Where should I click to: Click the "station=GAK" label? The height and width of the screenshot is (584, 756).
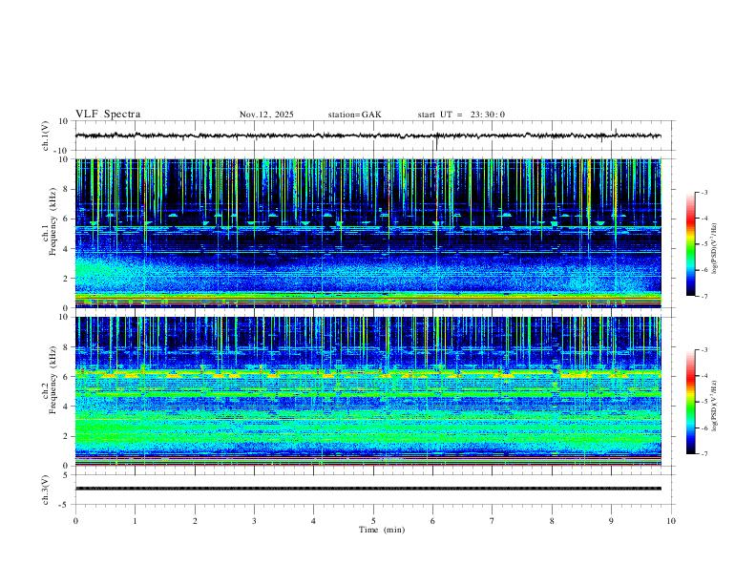[354, 115]
